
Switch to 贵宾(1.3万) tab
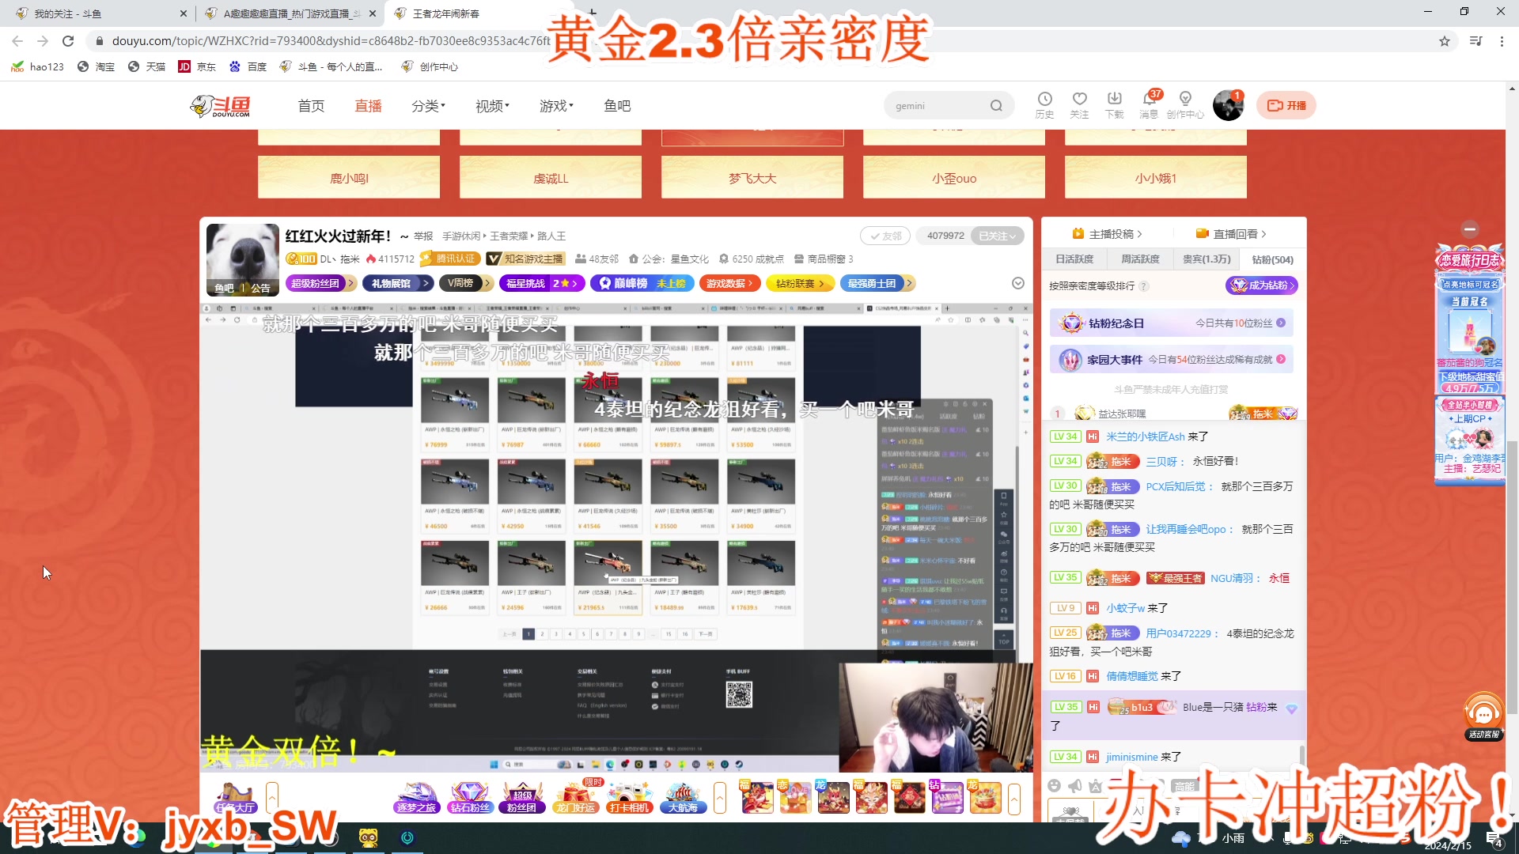[1206, 259]
